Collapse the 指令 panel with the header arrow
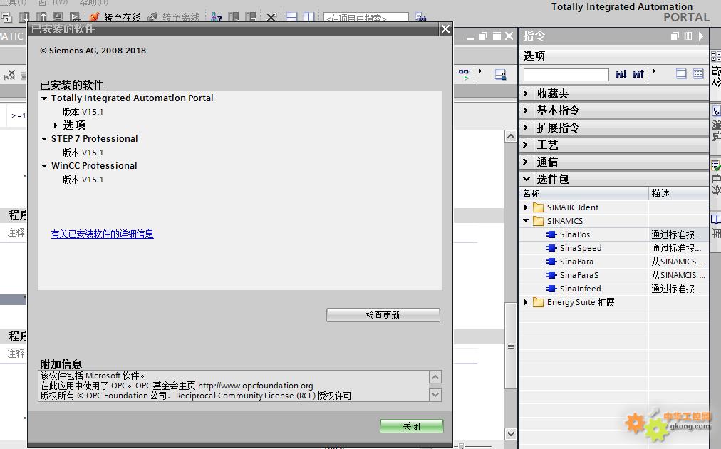Screen dimensions: 721x449 pos(701,36)
